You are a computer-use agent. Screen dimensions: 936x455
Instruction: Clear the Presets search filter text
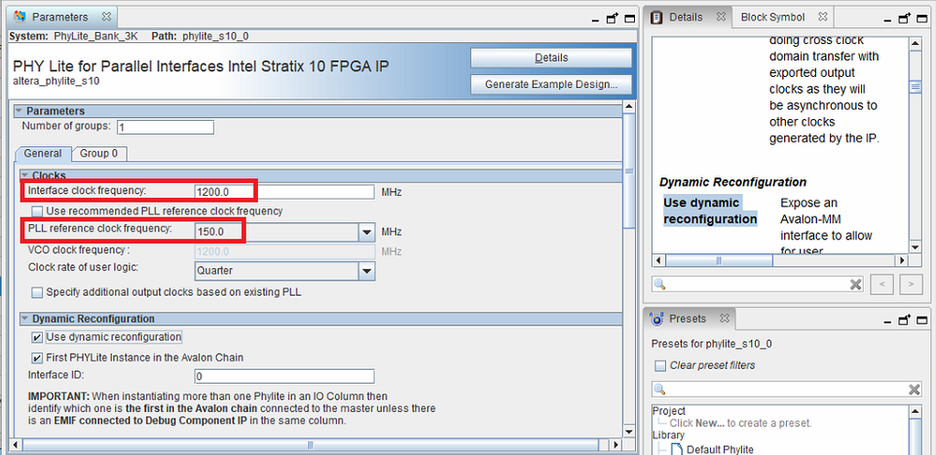pyautogui.click(x=913, y=390)
